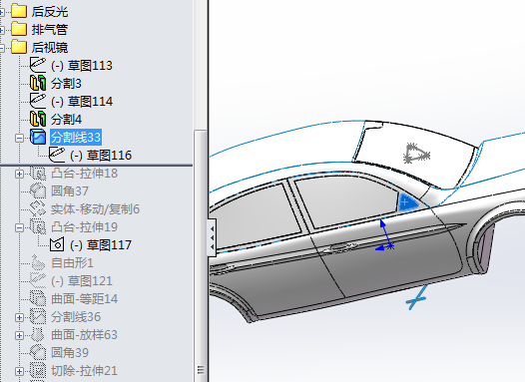Select the sketch icon of 草图116
The width and height of the screenshot is (525, 382).
coord(57,155)
